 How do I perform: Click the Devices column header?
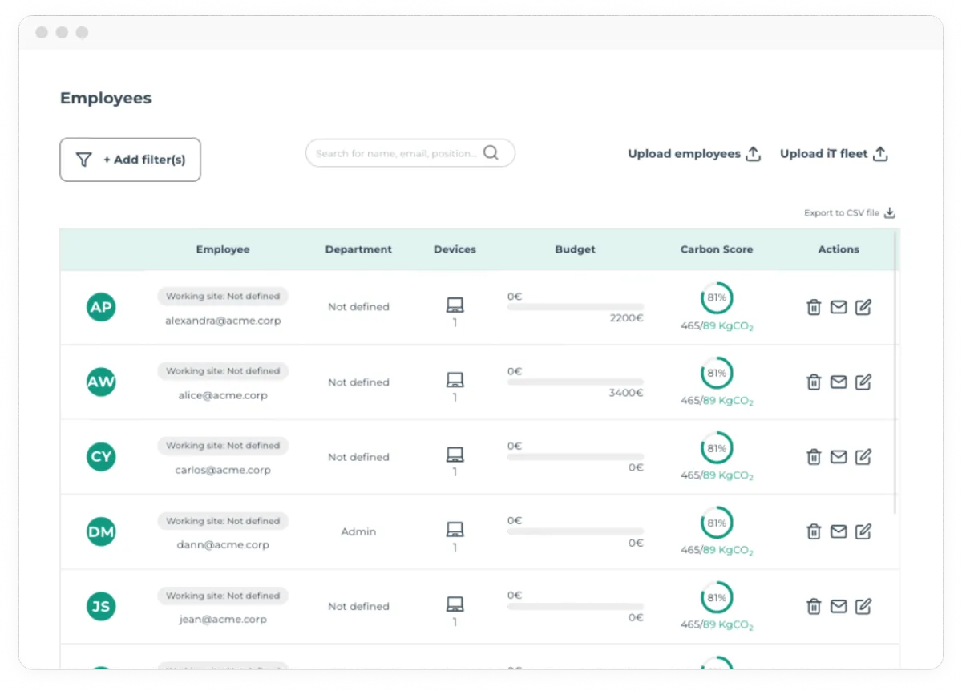point(455,249)
